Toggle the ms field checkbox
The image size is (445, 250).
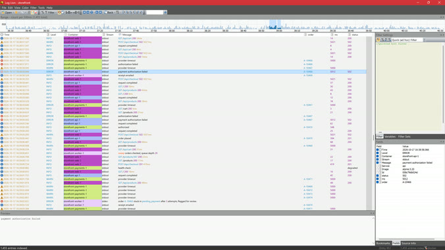pos(377,179)
